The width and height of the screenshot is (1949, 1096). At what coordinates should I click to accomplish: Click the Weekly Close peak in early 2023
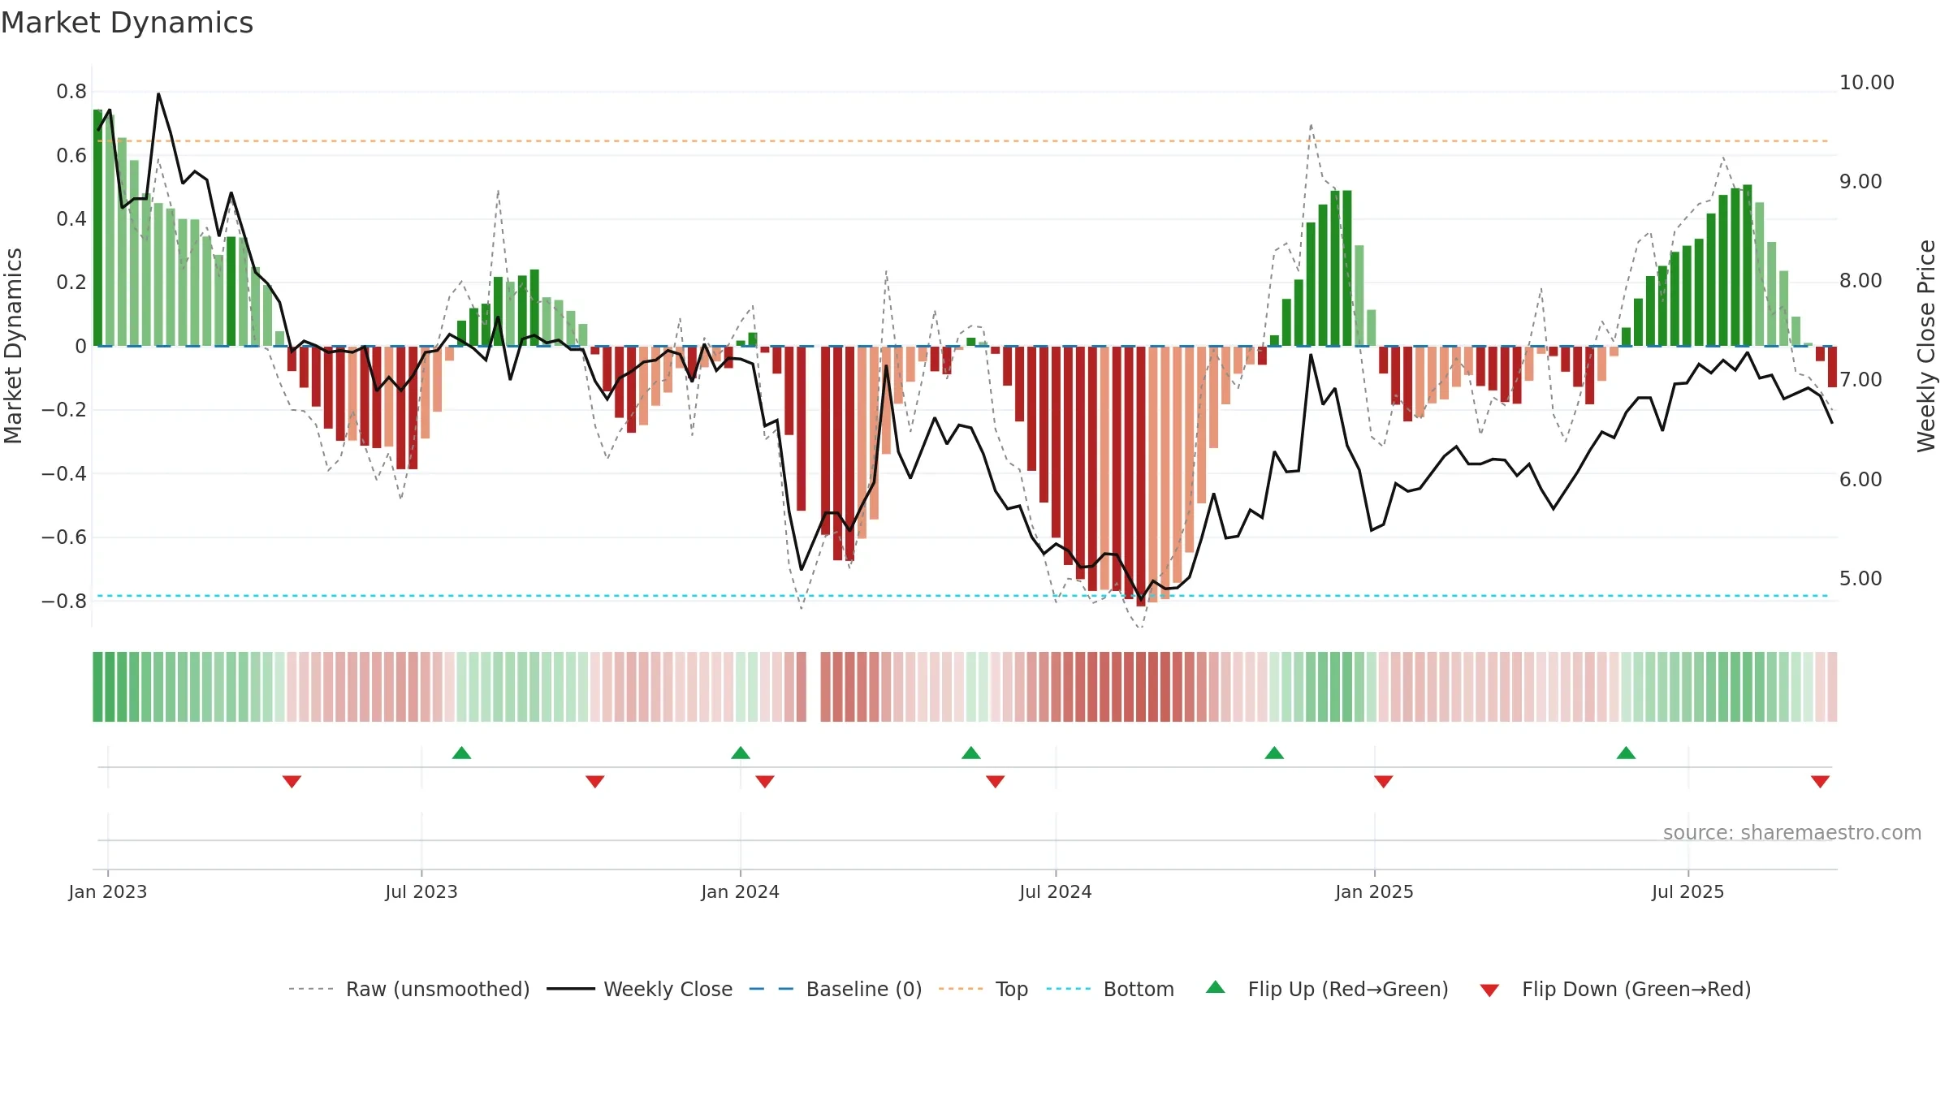coord(158,94)
